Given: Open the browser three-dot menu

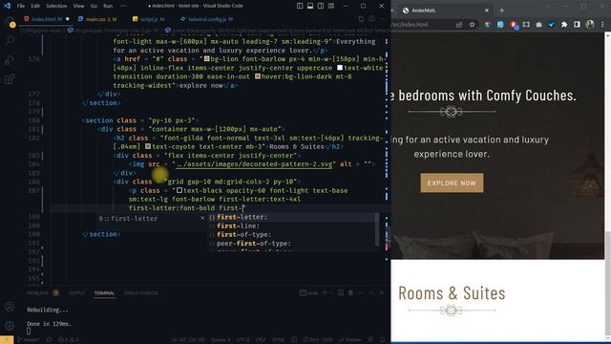Looking at the screenshot, I should coord(602,25).
